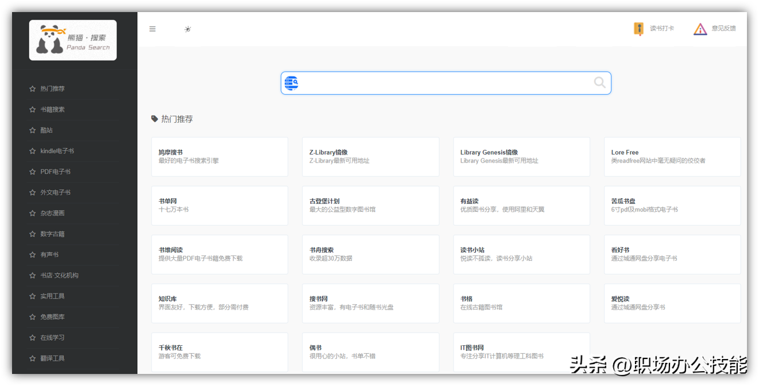The image size is (759, 386).
Task: Click the magnifier search icon
Action: [x=599, y=83]
